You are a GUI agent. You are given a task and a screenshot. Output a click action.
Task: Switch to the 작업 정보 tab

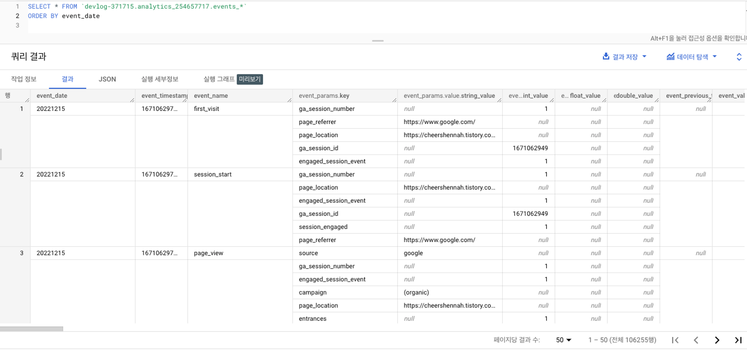pos(24,79)
